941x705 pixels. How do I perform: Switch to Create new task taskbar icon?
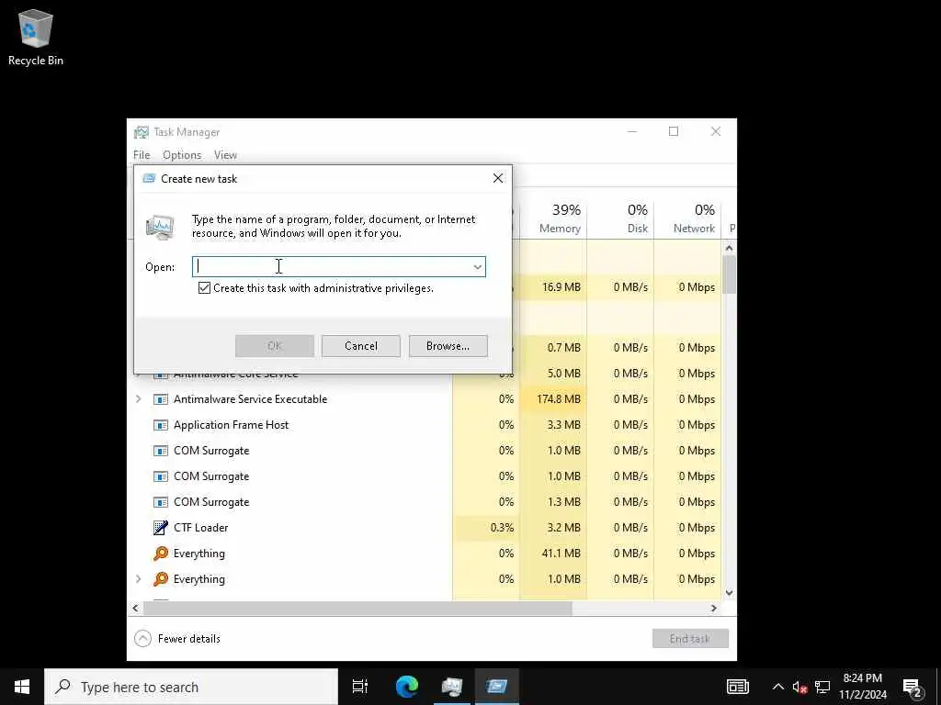point(497,687)
